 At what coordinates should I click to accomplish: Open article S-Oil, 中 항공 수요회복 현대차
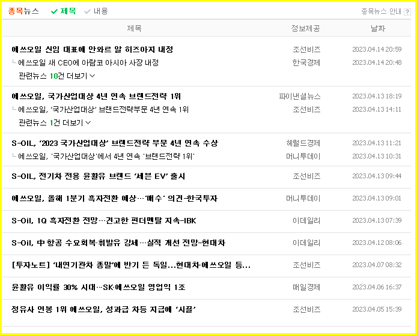coord(118,243)
